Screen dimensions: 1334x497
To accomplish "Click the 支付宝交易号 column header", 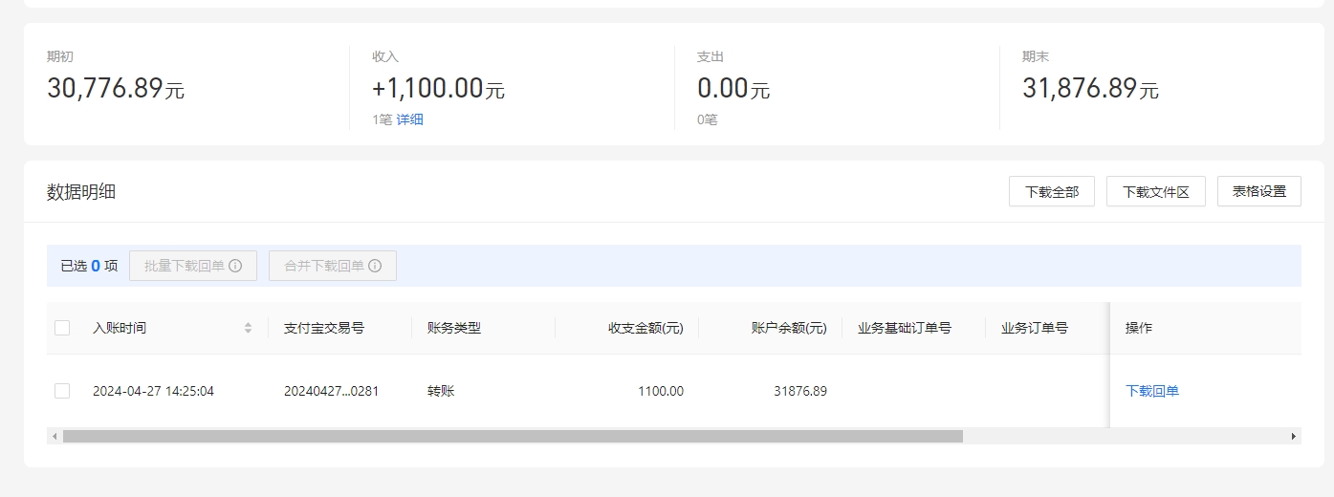I will [x=324, y=328].
